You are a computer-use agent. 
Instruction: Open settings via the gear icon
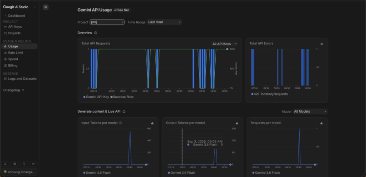(15, 164)
